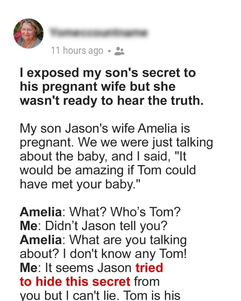Image resolution: width=241 pixels, height=301 pixels.
Task: Open the poster's round profile picture
Action: click(x=28, y=33)
